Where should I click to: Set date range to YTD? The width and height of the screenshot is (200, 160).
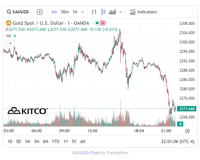56,141
